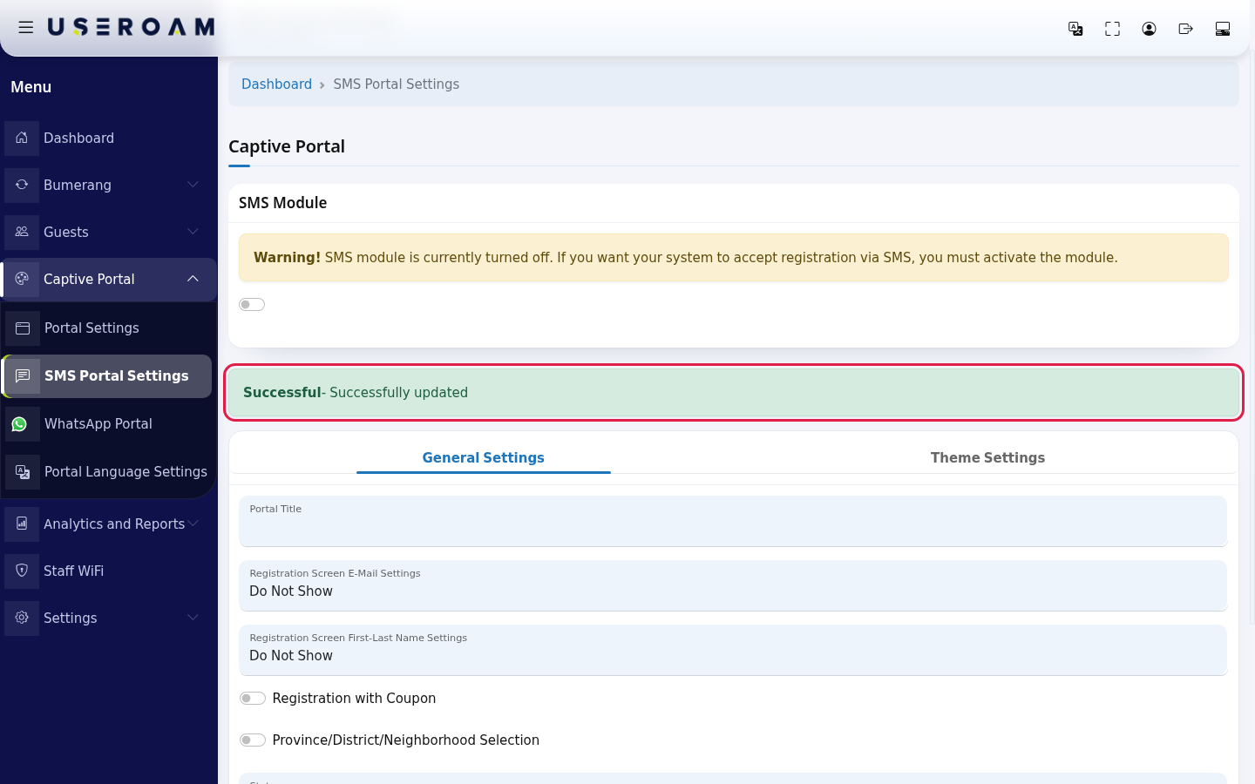Click the 'Successfully updated' alert message
This screenshot has width=1255, height=784.
(733, 393)
